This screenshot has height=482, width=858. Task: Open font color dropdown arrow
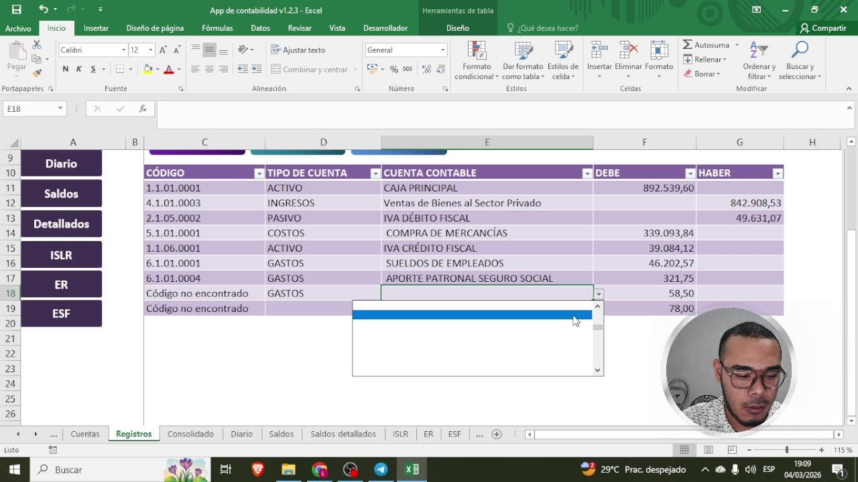(x=179, y=70)
